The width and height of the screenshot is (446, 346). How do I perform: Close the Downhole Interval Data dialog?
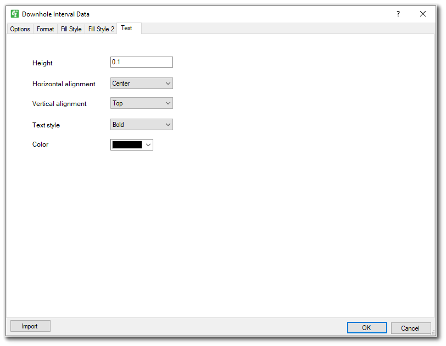(423, 14)
